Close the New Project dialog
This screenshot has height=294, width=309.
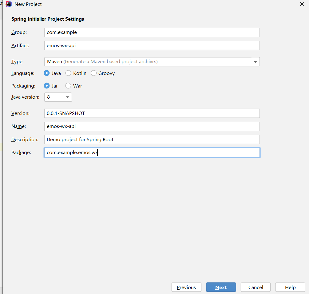coord(302,4)
